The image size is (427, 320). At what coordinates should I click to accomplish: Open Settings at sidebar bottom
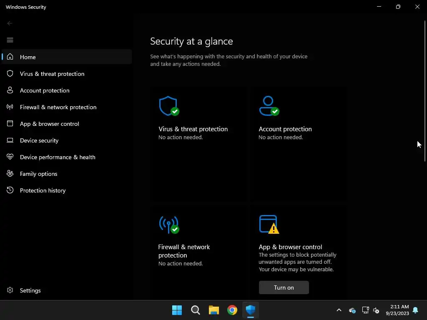(x=67, y=290)
